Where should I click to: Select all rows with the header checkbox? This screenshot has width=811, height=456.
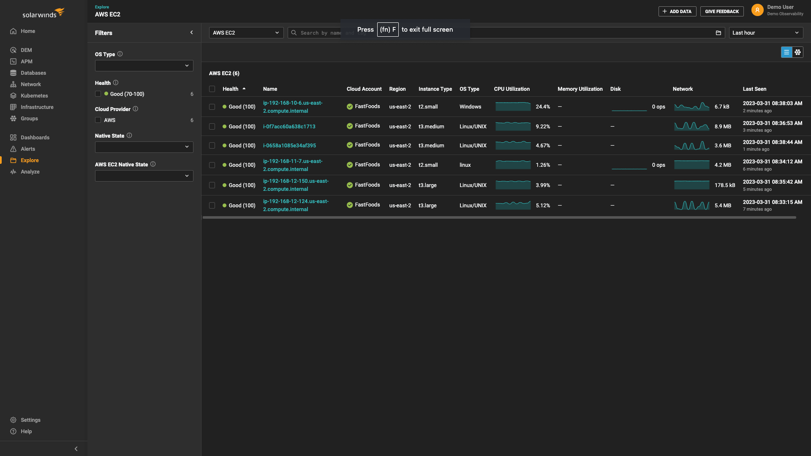[x=212, y=89]
